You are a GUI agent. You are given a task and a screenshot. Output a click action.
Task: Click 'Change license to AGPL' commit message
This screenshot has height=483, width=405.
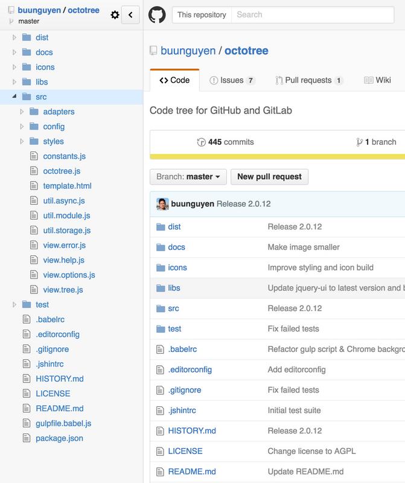click(311, 451)
